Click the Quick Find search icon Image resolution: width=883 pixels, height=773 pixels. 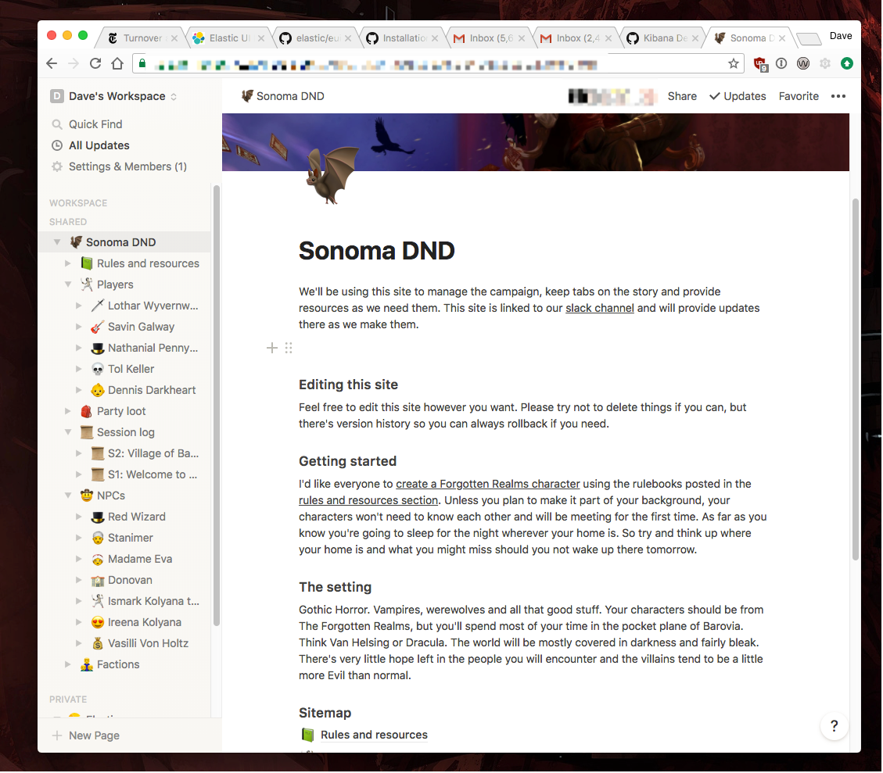(x=57, y=124)
